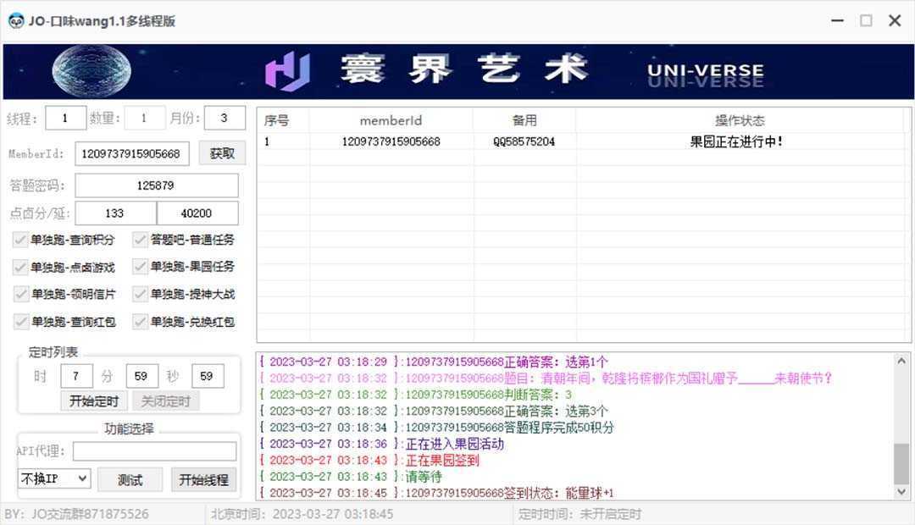Disable the 单独跑-查询红包 checkbox
Viewport: 915px width, 525px height.
pos(20,322)
